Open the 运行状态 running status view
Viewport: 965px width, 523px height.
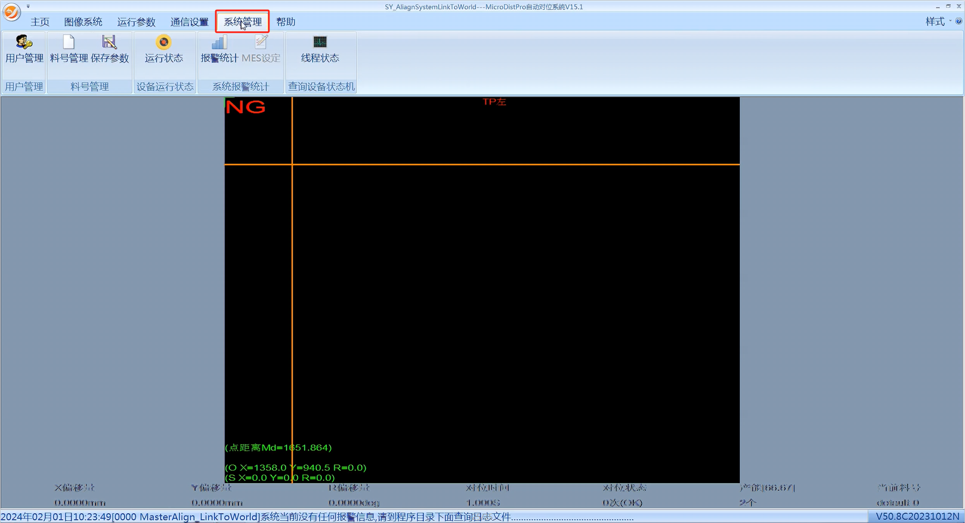pos(163,49)
